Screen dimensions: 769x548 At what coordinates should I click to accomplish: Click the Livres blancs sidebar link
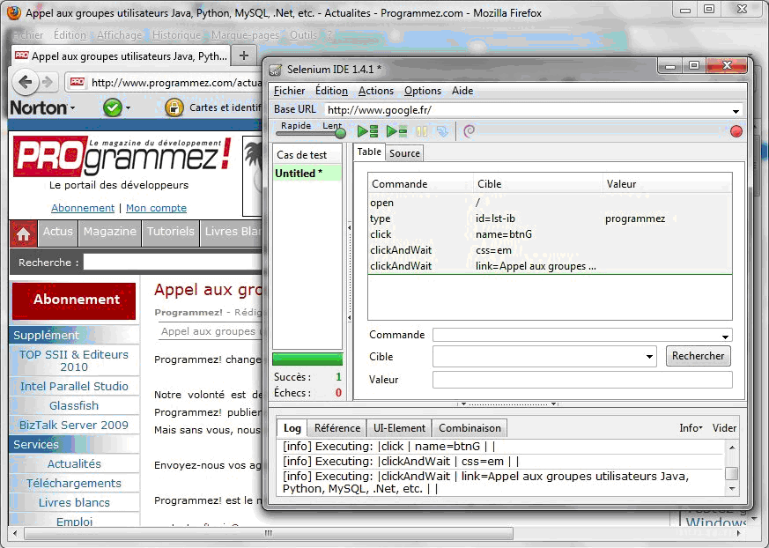coord(74,502)
